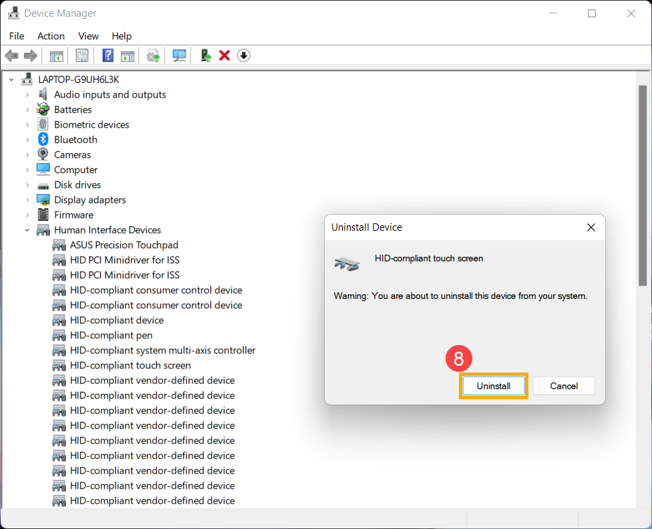Viewport: 652px width, 529px height.
Task: Click the Biometric devices fingerprint icon
Action: (x=43, y=124)
